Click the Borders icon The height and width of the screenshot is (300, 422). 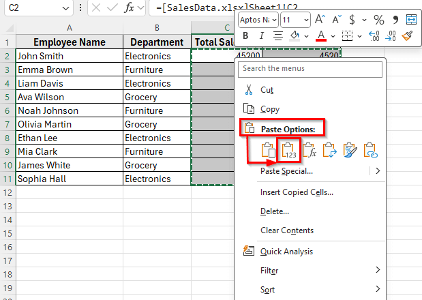pos(347,35)
